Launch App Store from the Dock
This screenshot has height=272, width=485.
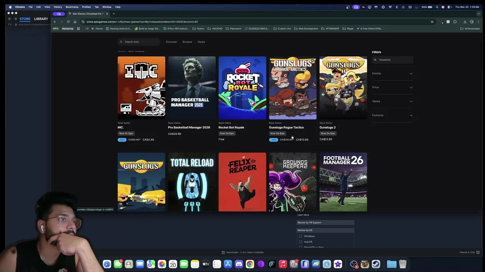pos(228,264)
